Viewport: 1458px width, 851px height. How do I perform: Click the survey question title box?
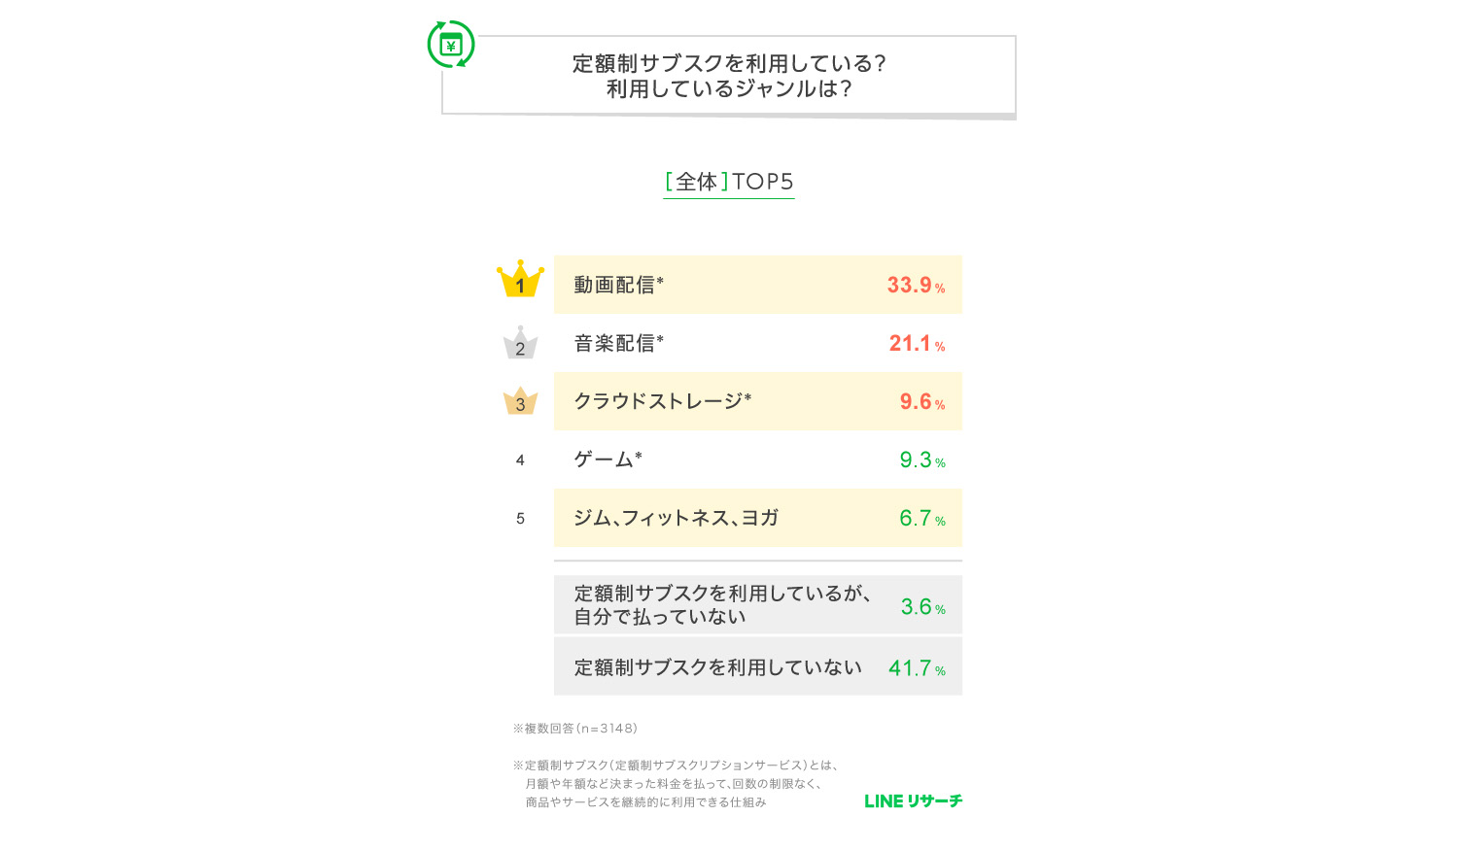[x=729, y=76]
